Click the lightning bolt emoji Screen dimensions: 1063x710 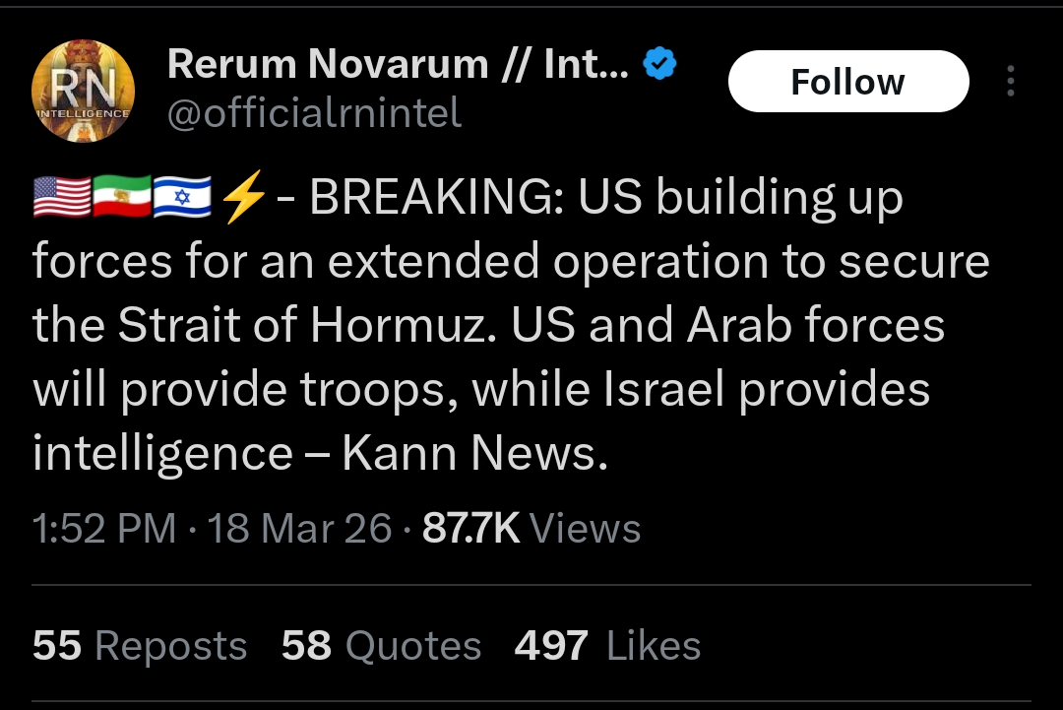[243, 199]
